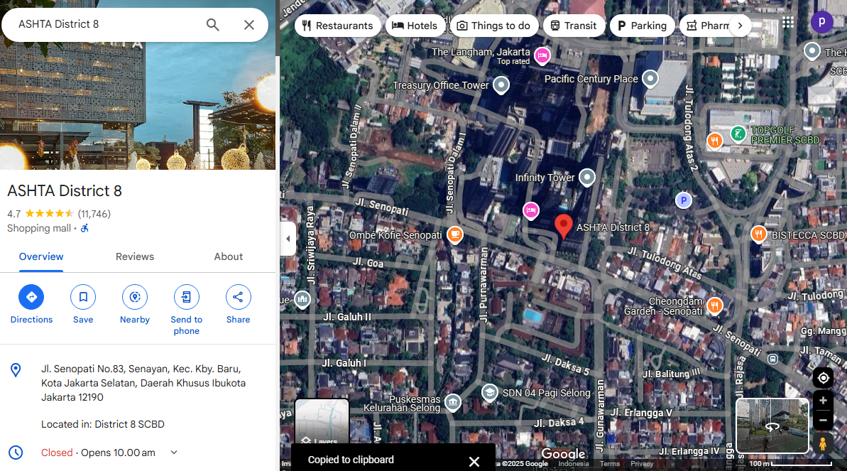Zoom in on the map
This screenshot has height=471, width=847.
click(824, 401)
